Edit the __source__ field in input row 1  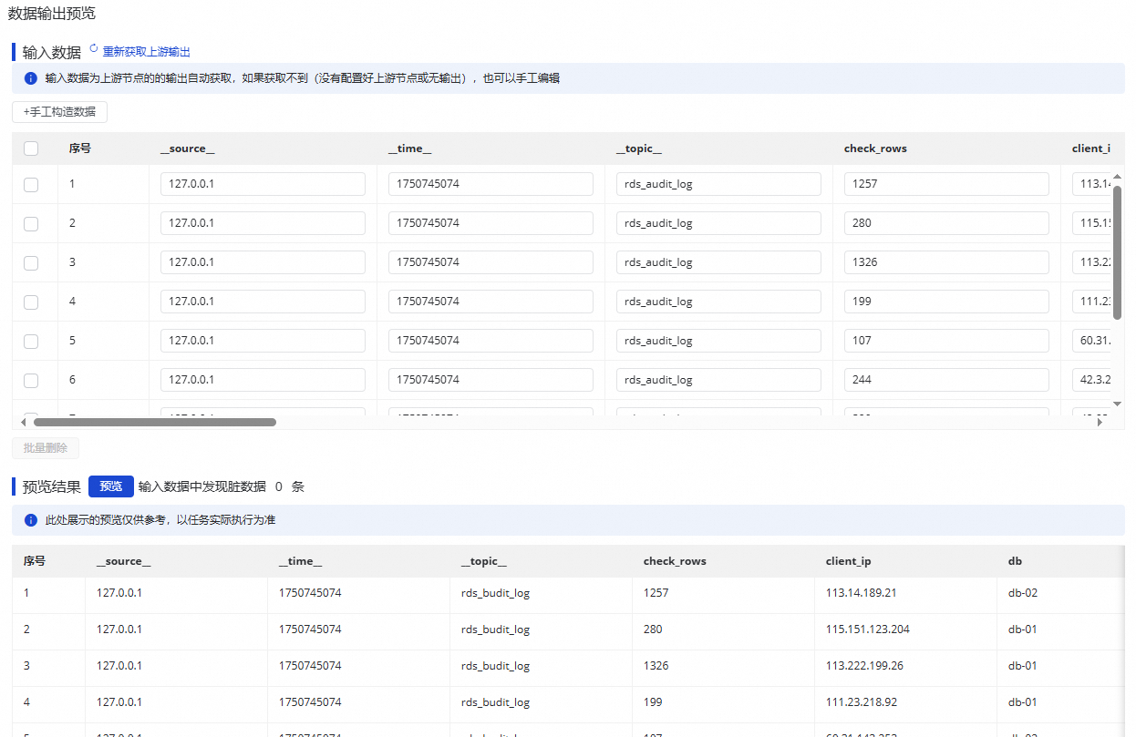click(x=263, y=184)
